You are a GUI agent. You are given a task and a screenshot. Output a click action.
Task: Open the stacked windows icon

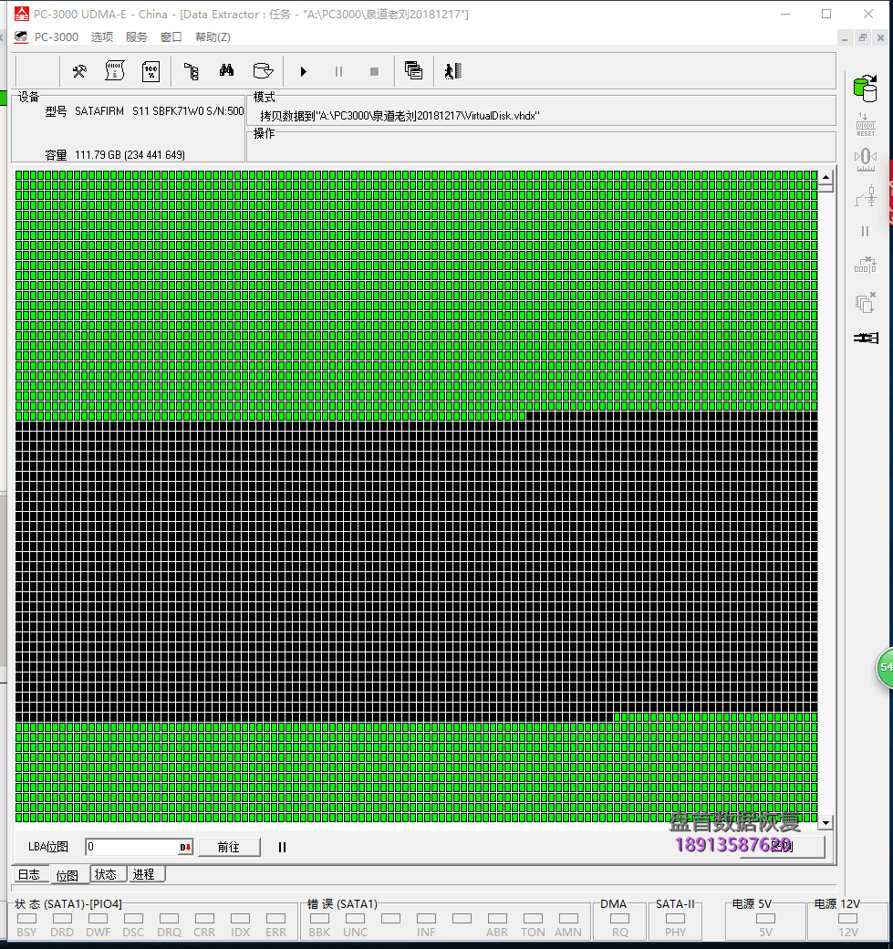pos(414,71)
